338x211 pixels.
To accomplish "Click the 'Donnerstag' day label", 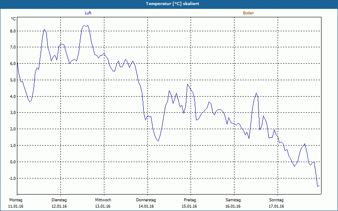I will pos(146,200).
